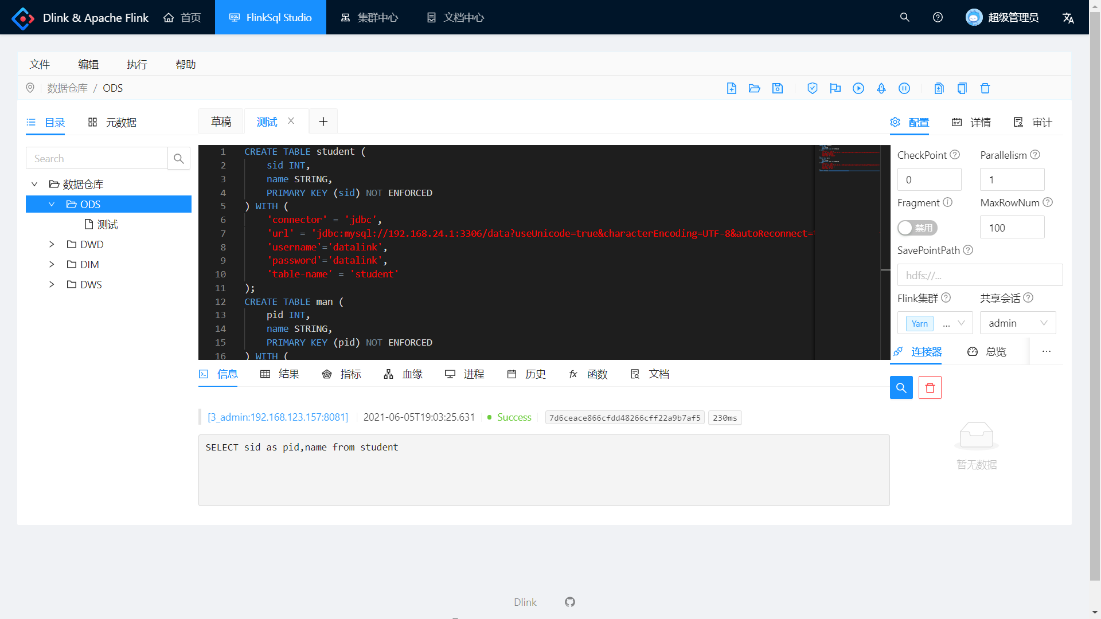
Task: Switch to the 血缘 lineage tab
Action: (x=403, y=374)
